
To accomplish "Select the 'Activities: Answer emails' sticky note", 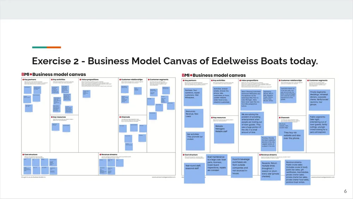I will (x=222, y=96).
